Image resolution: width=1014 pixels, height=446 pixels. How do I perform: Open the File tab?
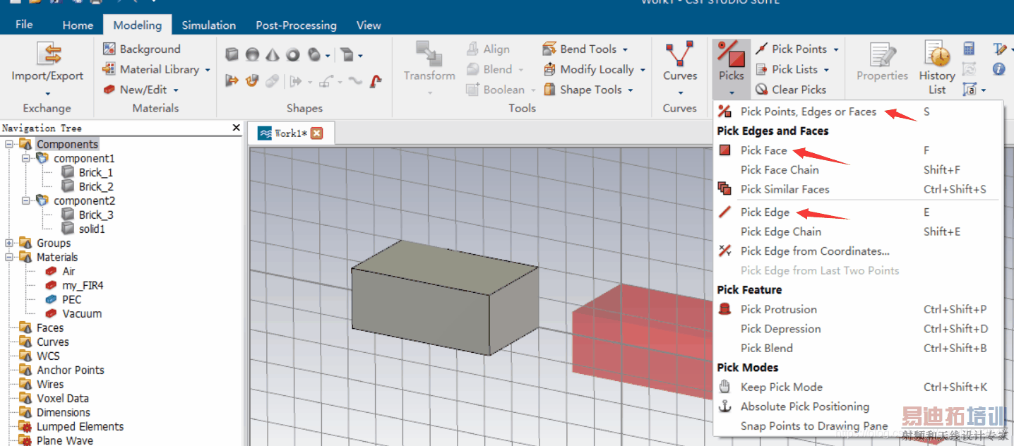pyautogui.click(x=24, y=25)
